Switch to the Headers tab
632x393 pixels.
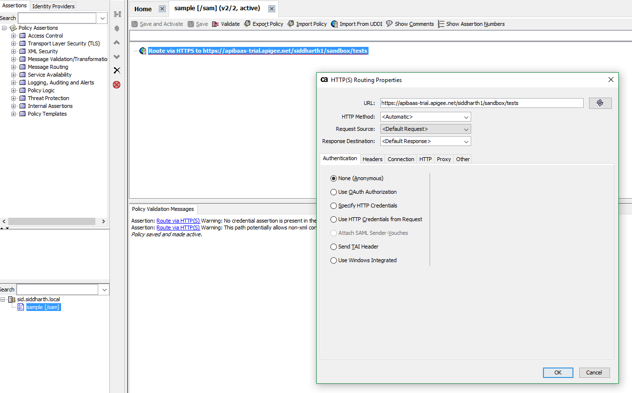pos(372,159)
